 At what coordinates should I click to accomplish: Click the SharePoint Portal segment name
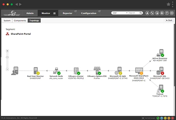(x=21, y=34)
